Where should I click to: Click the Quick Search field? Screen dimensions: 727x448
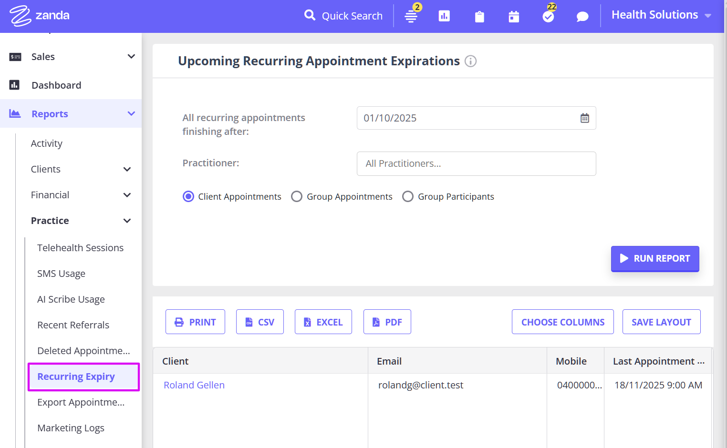352,16
